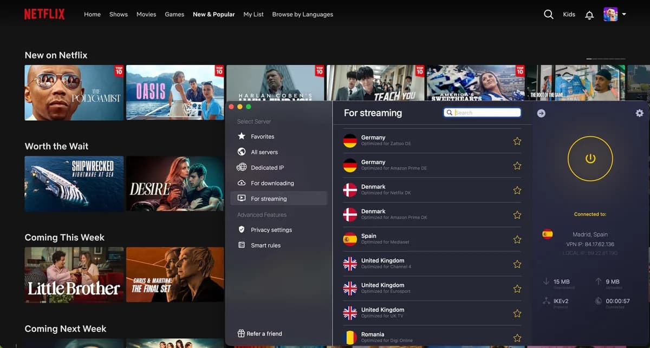The image size is (650, 348).
Task: Click the All servers globe icon
Action: 242,152
